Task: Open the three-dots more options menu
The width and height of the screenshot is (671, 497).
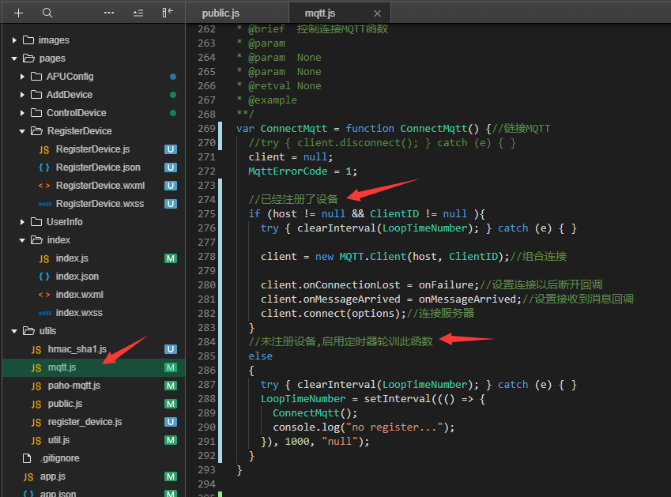Action: (x=109, y=13)
